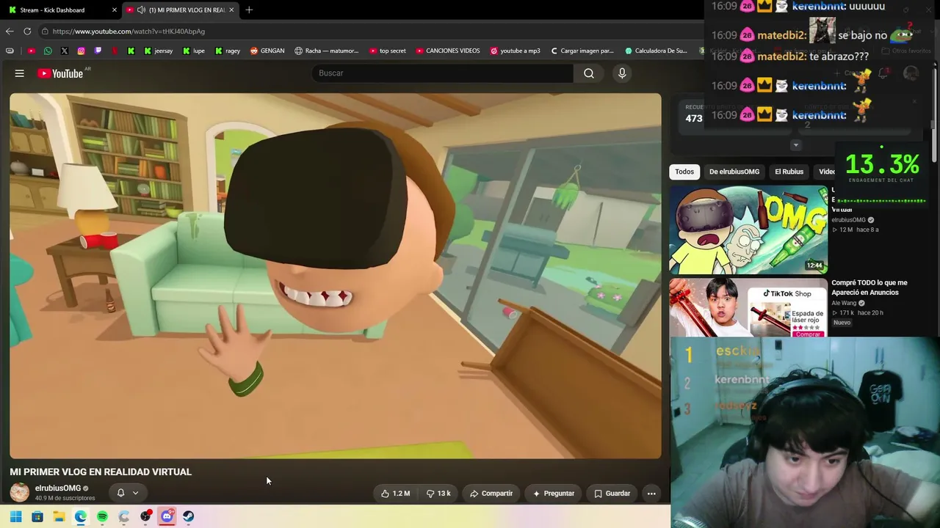Open the more actions three-dot menu

coord(651,494)
